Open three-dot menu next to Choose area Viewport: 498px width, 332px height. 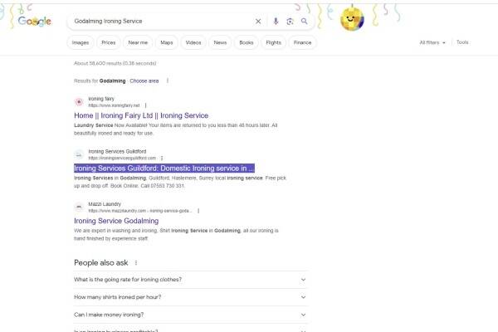pyautogui.click(x=168, y=81)
